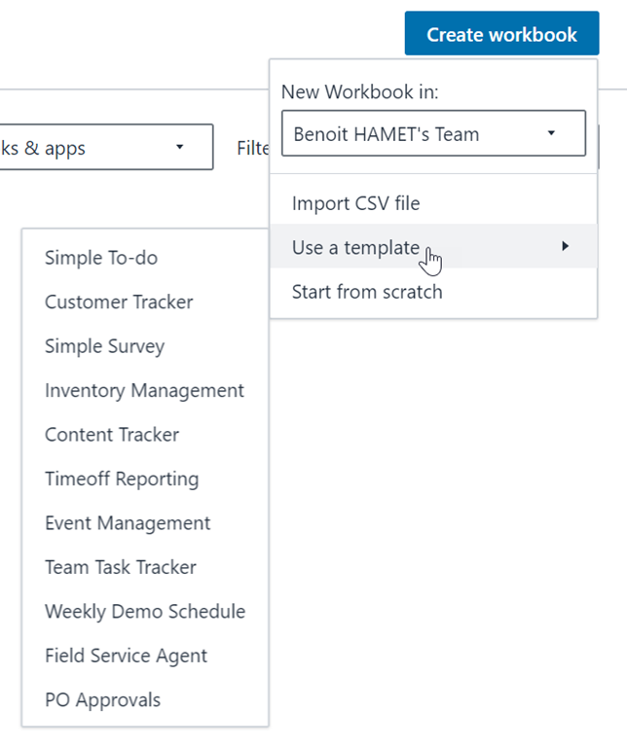Pick the Field Service Agent template
The width and height of the screenshot is (627, 747).
click(x=126, y=656)
